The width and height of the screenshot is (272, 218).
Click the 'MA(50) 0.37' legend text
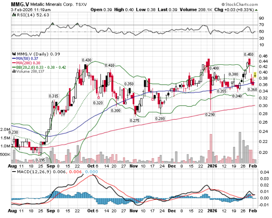click(x=27, y=59)
